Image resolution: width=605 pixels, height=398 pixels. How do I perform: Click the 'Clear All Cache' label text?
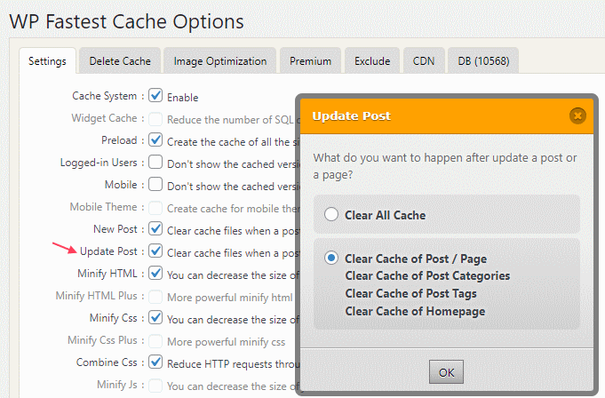pos(385,215)
